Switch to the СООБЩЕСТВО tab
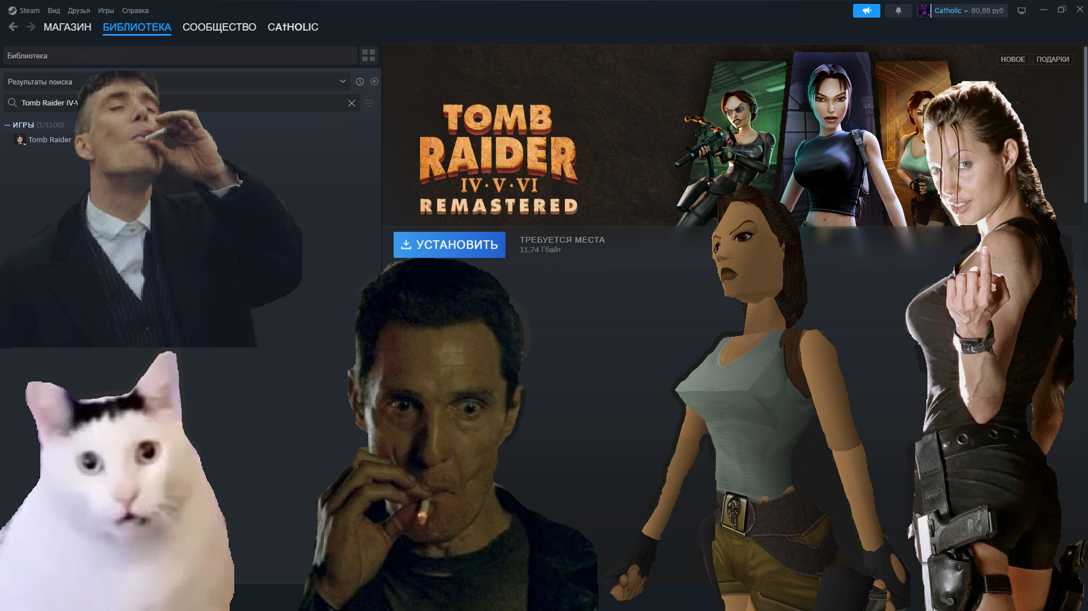The image size is (1088, 611). point(220,27)
